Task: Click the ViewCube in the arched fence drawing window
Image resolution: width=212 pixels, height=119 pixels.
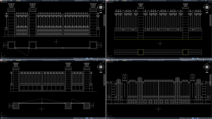Action: click(207, 7)
